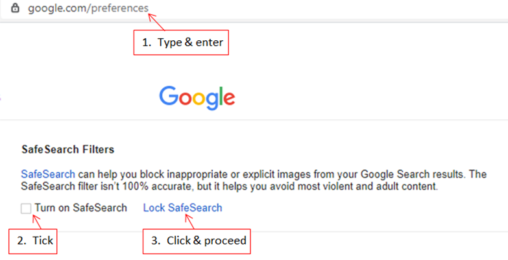Click the "Turn on SafeSearch" label text

pos(80,207)
